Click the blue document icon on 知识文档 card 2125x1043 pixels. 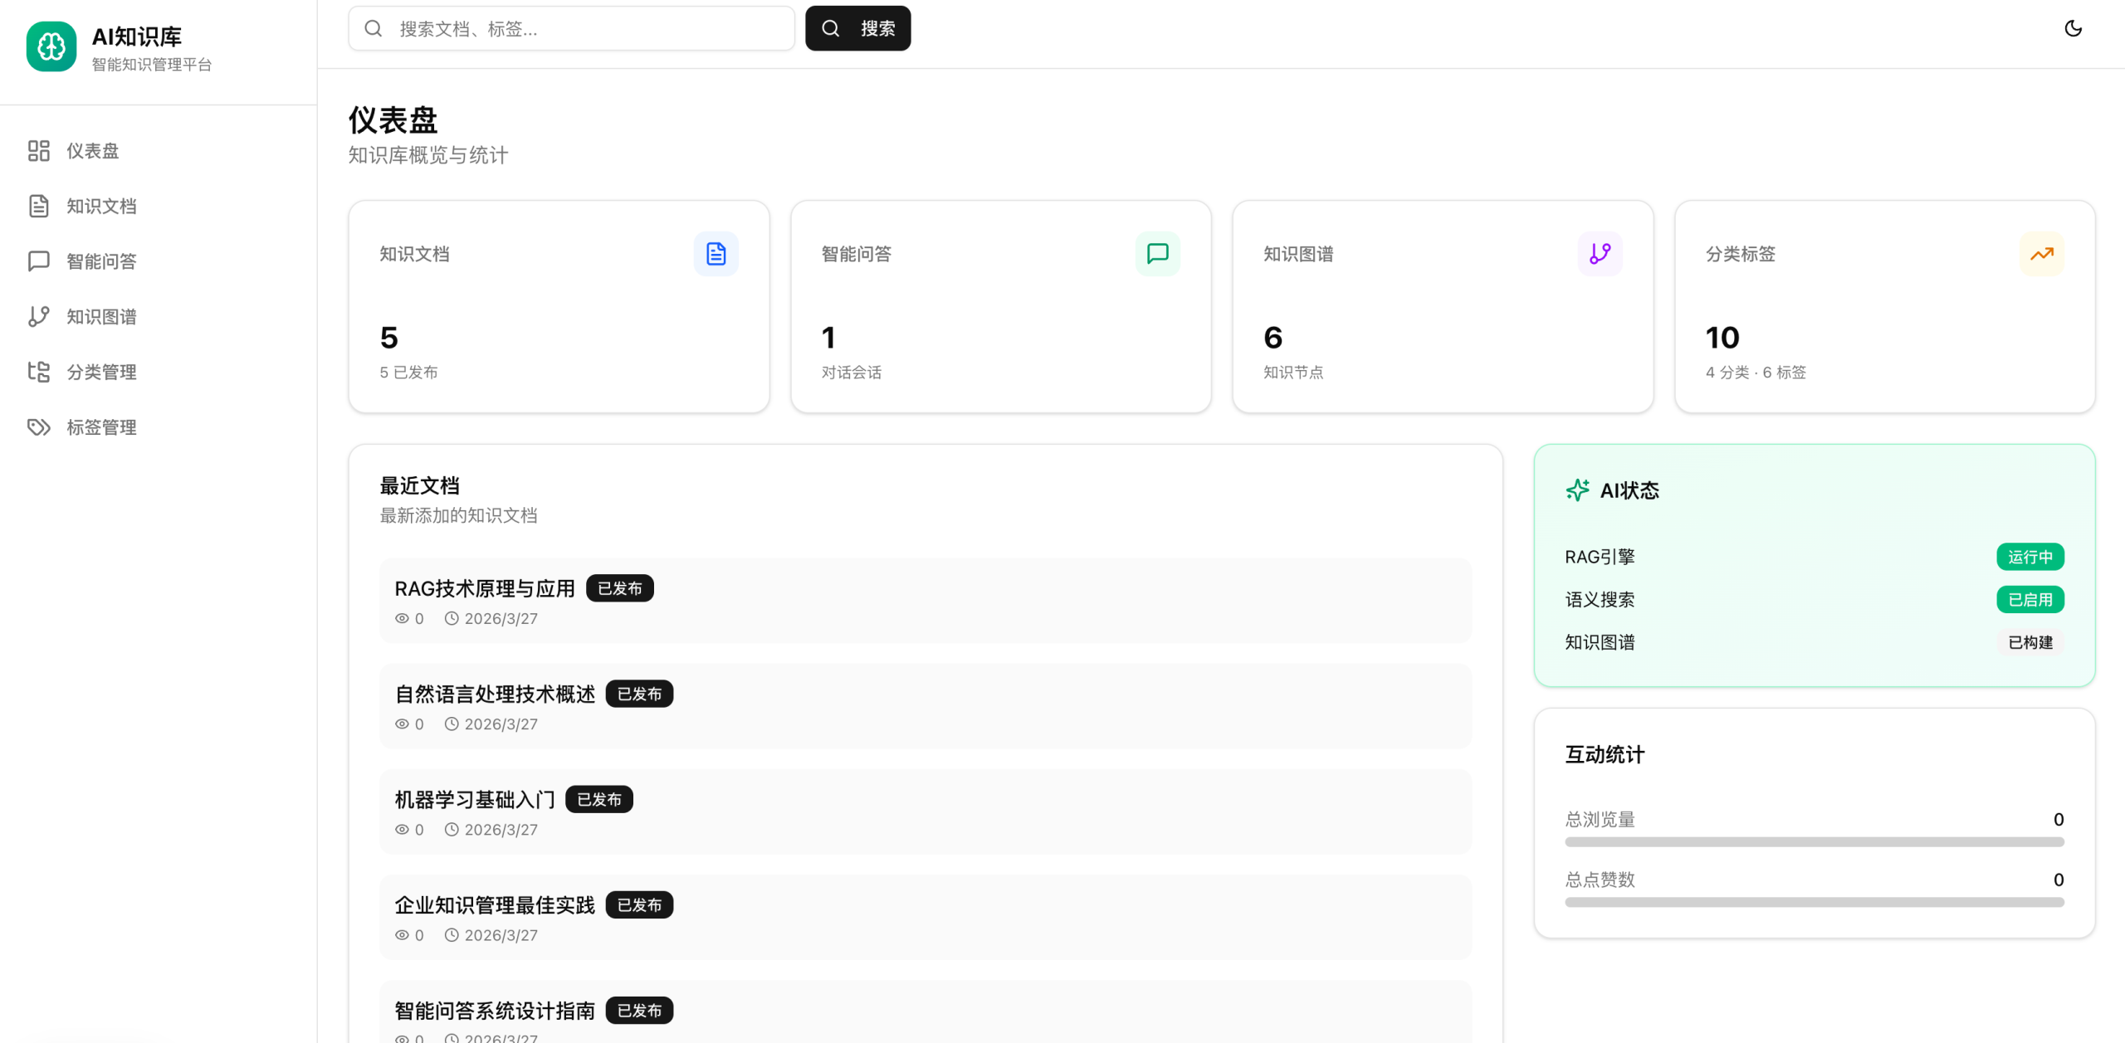(716, 254)
